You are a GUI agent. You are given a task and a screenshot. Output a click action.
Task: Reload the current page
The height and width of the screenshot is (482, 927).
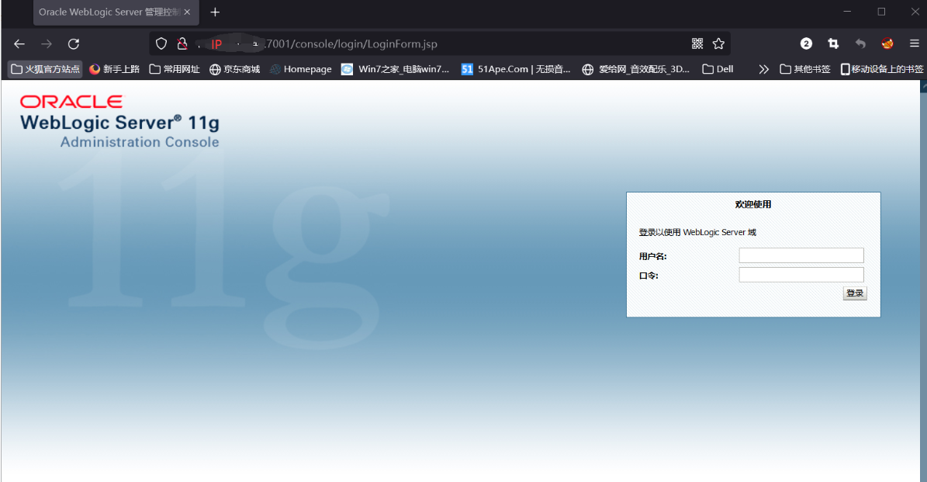click(74, 43)
